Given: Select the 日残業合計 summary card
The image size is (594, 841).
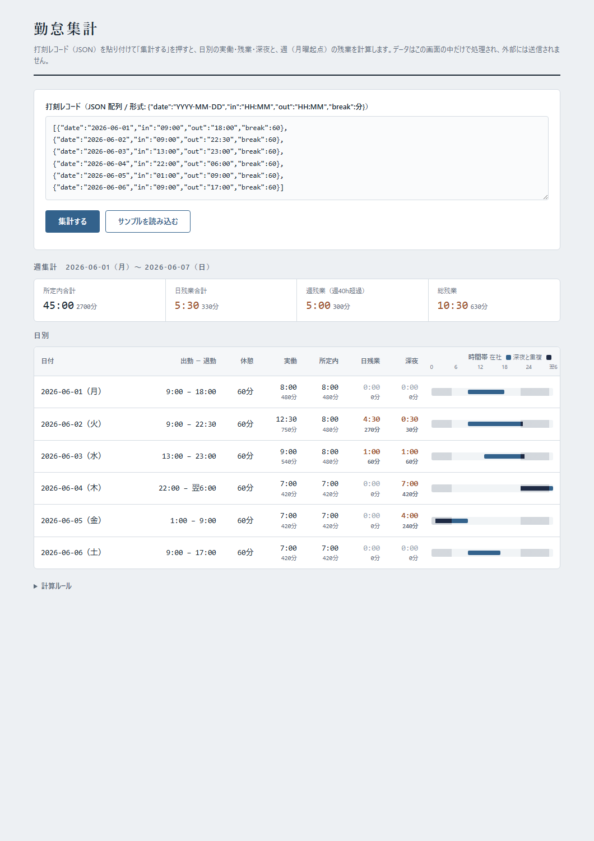Looking at the screenshot, I should (x=231, y=300).
